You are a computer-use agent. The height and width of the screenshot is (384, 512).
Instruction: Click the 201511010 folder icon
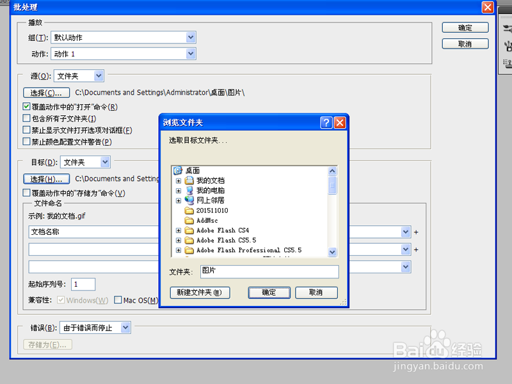coord(189,211)
